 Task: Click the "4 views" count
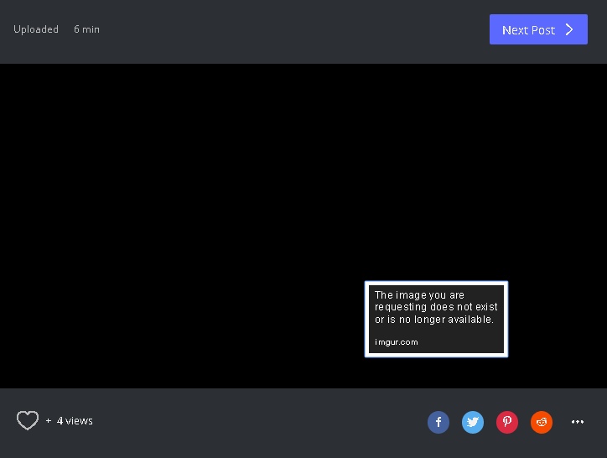click(x=75, y=421)
